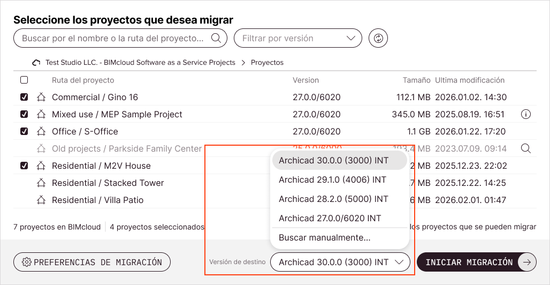Click house icon beside Old projects / Parkside Family Center
This screenshot has width=550, height=285.
click(x=41, y=148)
